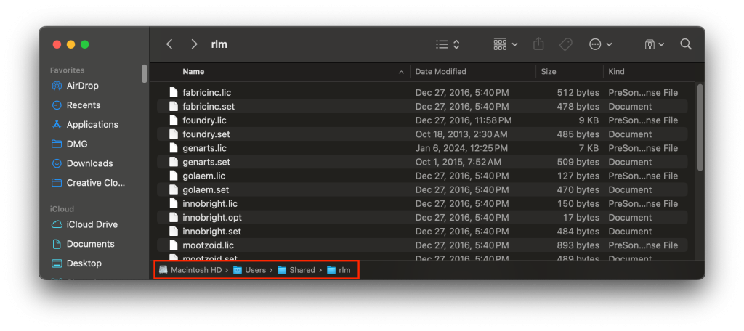Open the volume eject dropdown in the toolbar
The width and height of the screenshot is (744, 331).
[x=654, y=44]
